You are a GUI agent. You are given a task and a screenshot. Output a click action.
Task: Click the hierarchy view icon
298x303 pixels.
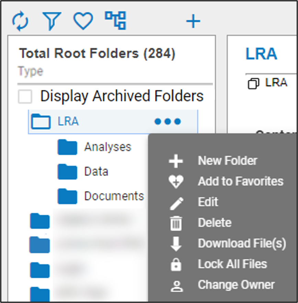pos(116,21)
